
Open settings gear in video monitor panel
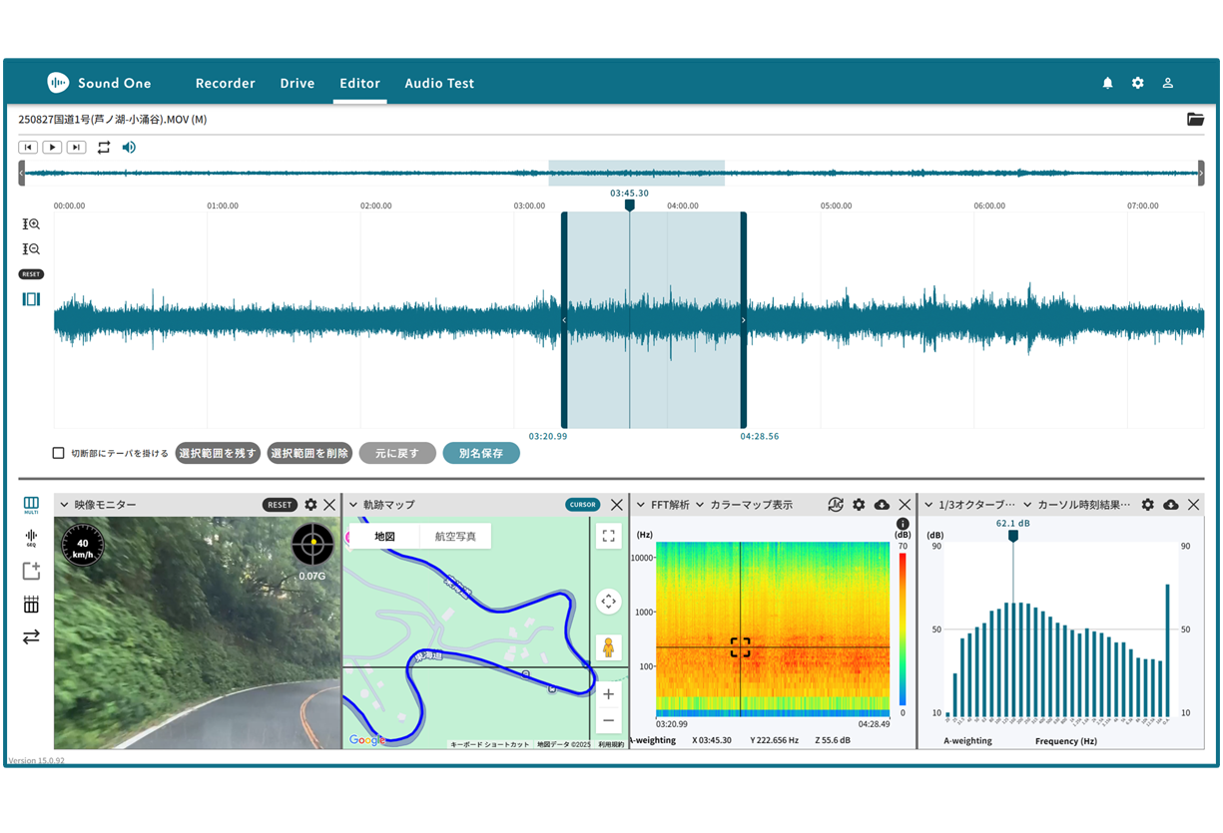click(x=310, y=505)
